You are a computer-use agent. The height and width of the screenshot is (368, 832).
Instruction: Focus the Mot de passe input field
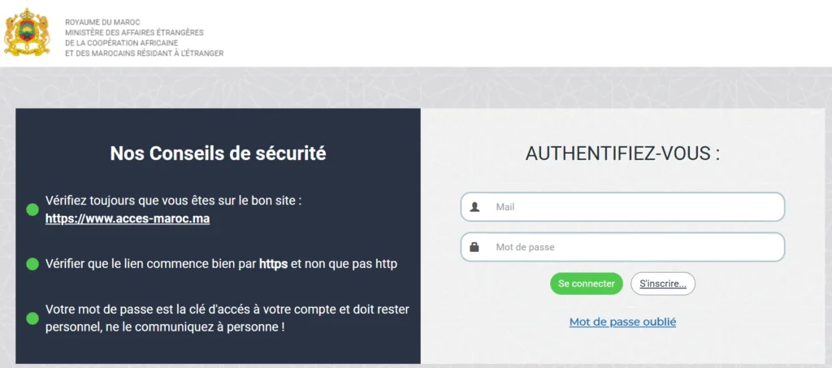(634, 247)
